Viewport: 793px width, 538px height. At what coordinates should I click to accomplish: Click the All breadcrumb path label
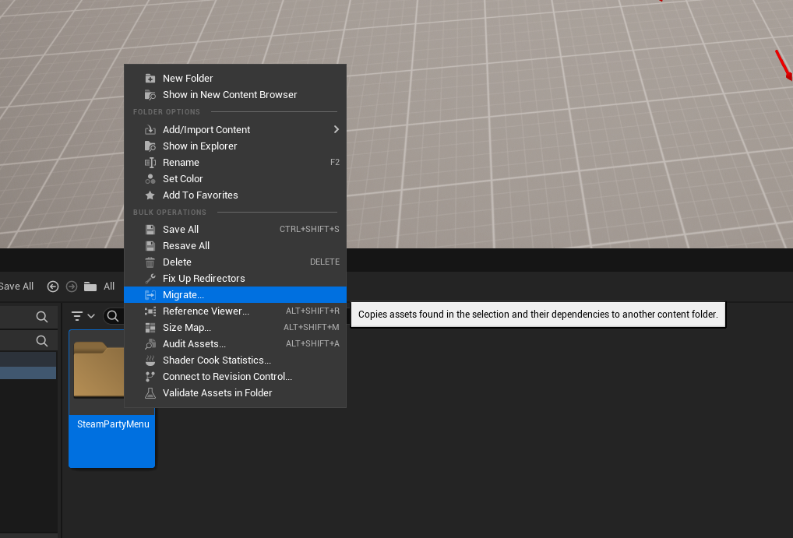109,287
